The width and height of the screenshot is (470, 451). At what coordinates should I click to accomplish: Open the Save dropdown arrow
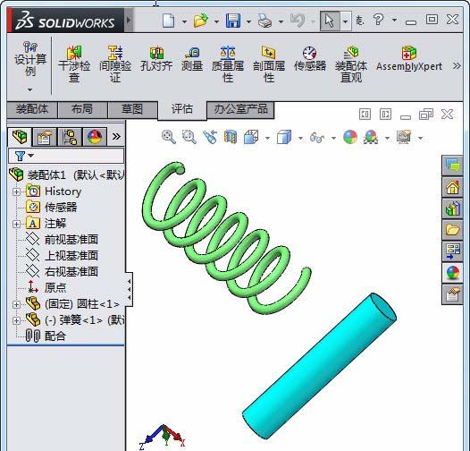click(248, 21)
